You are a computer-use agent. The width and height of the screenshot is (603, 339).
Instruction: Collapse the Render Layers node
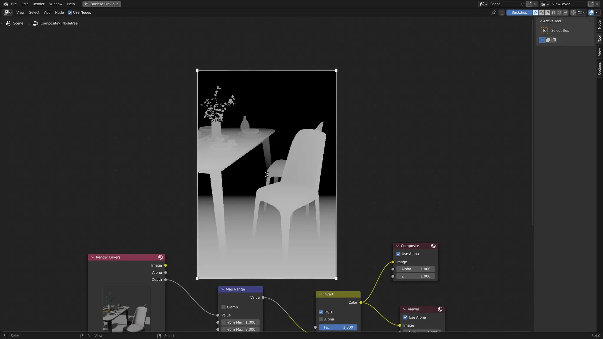(x=93, y=257)
